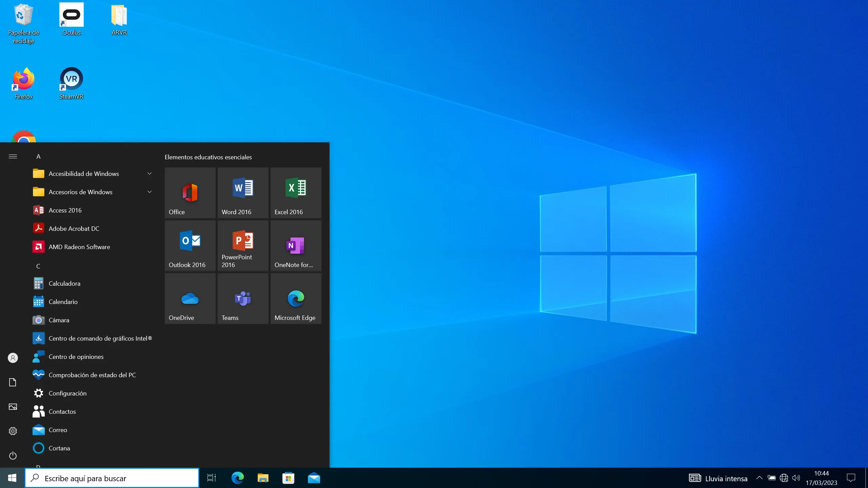The height and width of the screenshot is (488, 868).
Task: Open the user account menu in Start
Action: tap(13, 358)
